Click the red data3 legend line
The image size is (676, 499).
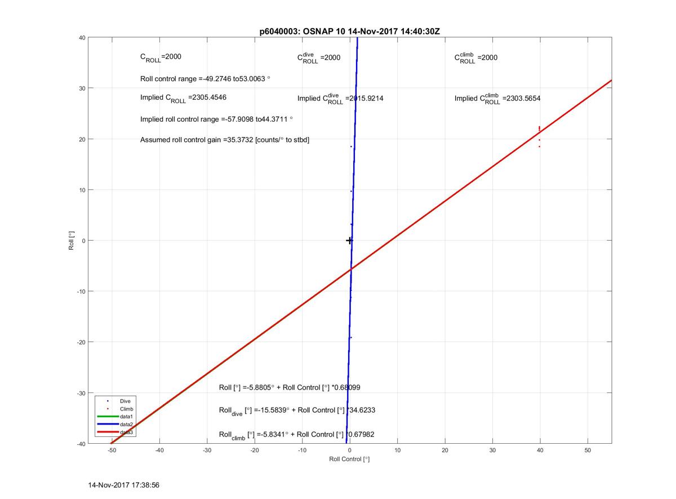107,432
